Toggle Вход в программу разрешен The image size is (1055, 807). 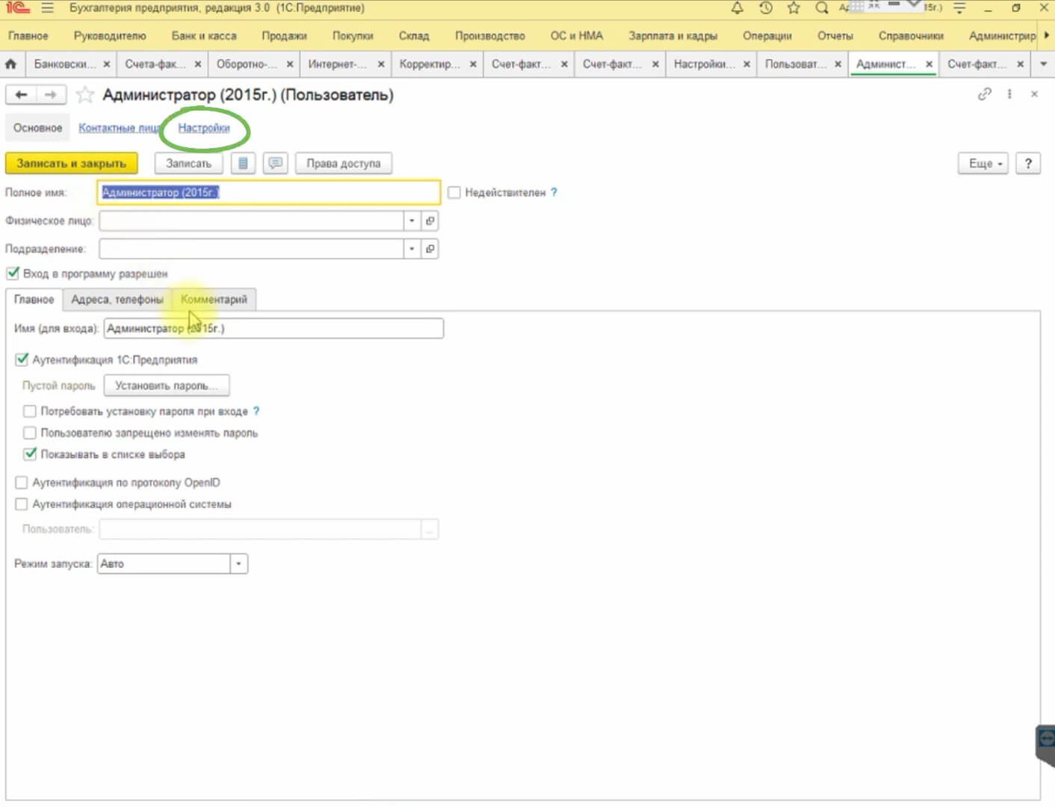13,273
